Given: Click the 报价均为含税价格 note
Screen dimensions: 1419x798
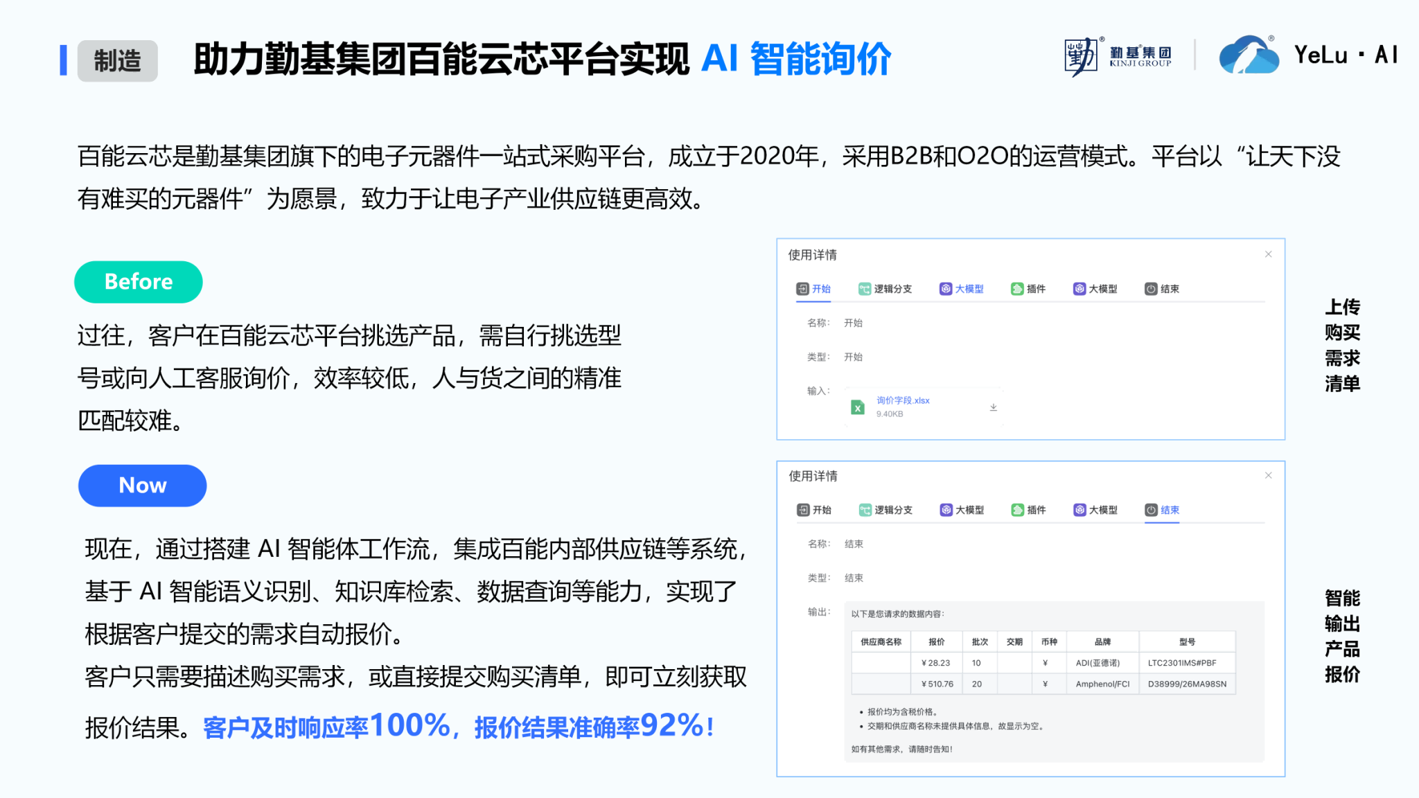Looking at the screenshot, I should 902,711.
